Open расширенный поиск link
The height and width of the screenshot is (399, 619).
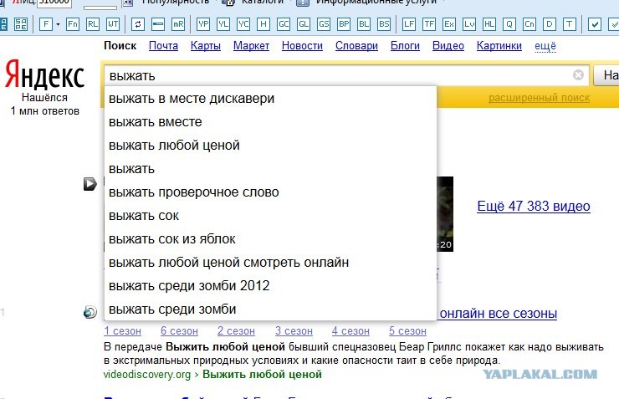(x=539, y=98)
